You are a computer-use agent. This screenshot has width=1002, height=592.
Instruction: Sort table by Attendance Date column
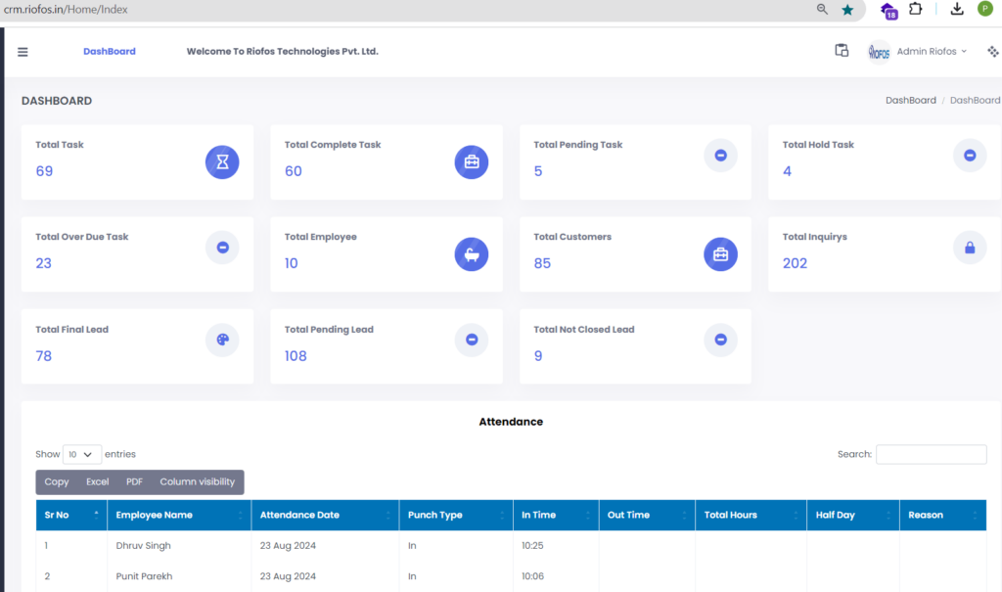[x=325, y=515]
